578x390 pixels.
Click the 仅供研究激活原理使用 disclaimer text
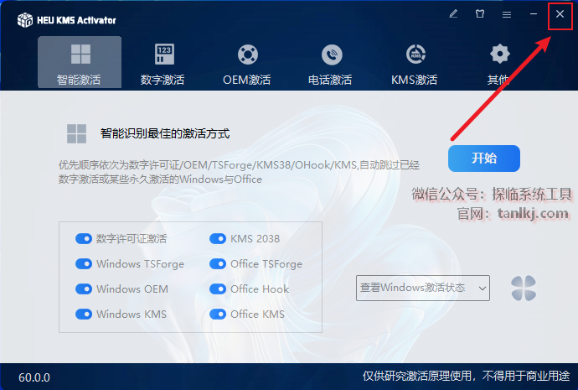pos(466,376)
